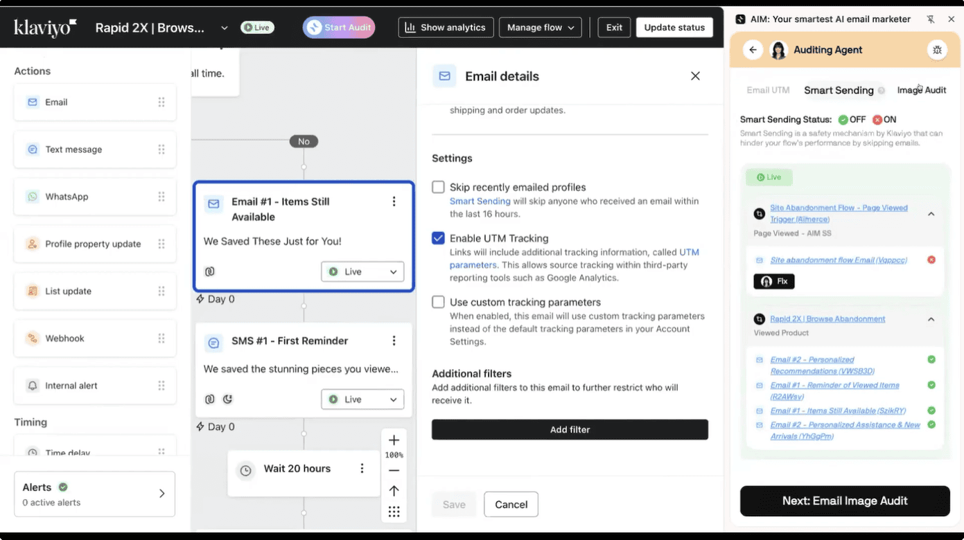The width and height of the screenshot is (964, 540).
Task: Click the bug icon in Auditing Agent header
Action: pyautogui.click(x=937, y=50)
